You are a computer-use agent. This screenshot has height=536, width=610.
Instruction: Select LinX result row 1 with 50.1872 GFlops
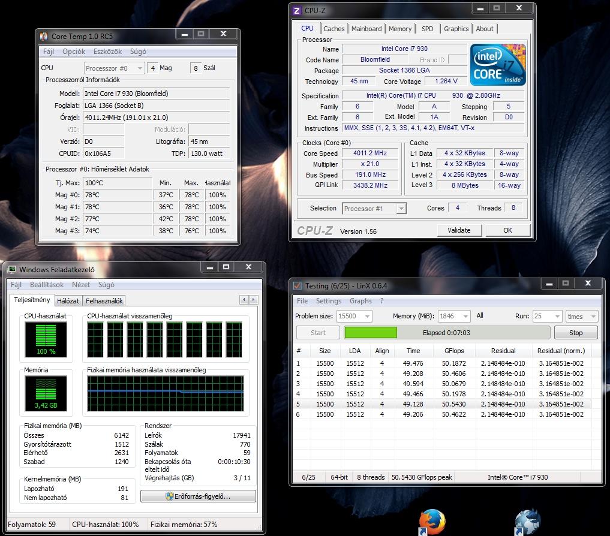(441, 363)
